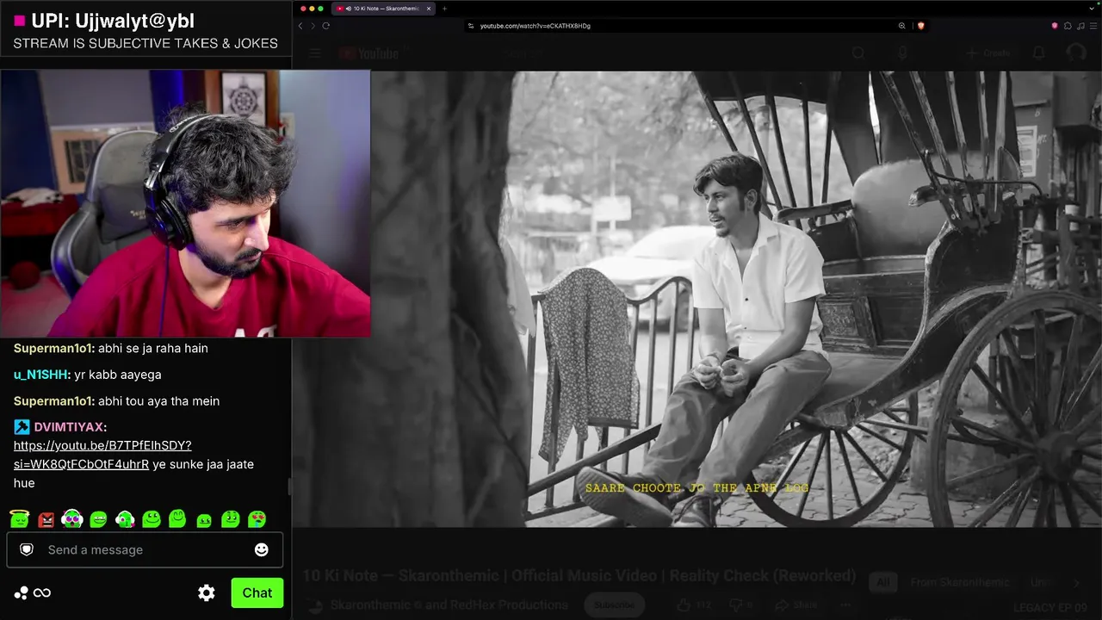Click the YouTube Create button

987,53
